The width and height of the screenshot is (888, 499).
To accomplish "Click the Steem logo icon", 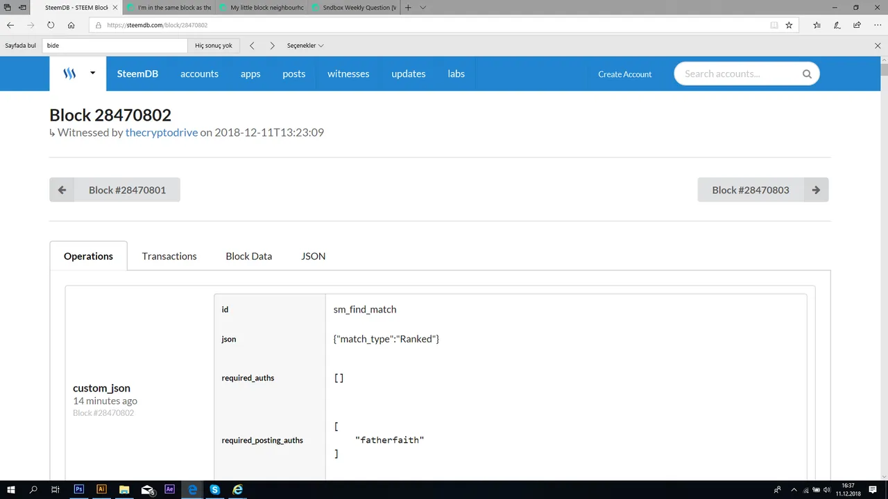I will (69, 73).
